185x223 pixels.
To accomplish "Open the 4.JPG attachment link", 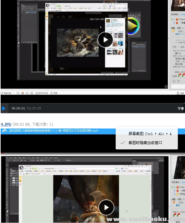I will click(x=6, y=124).
